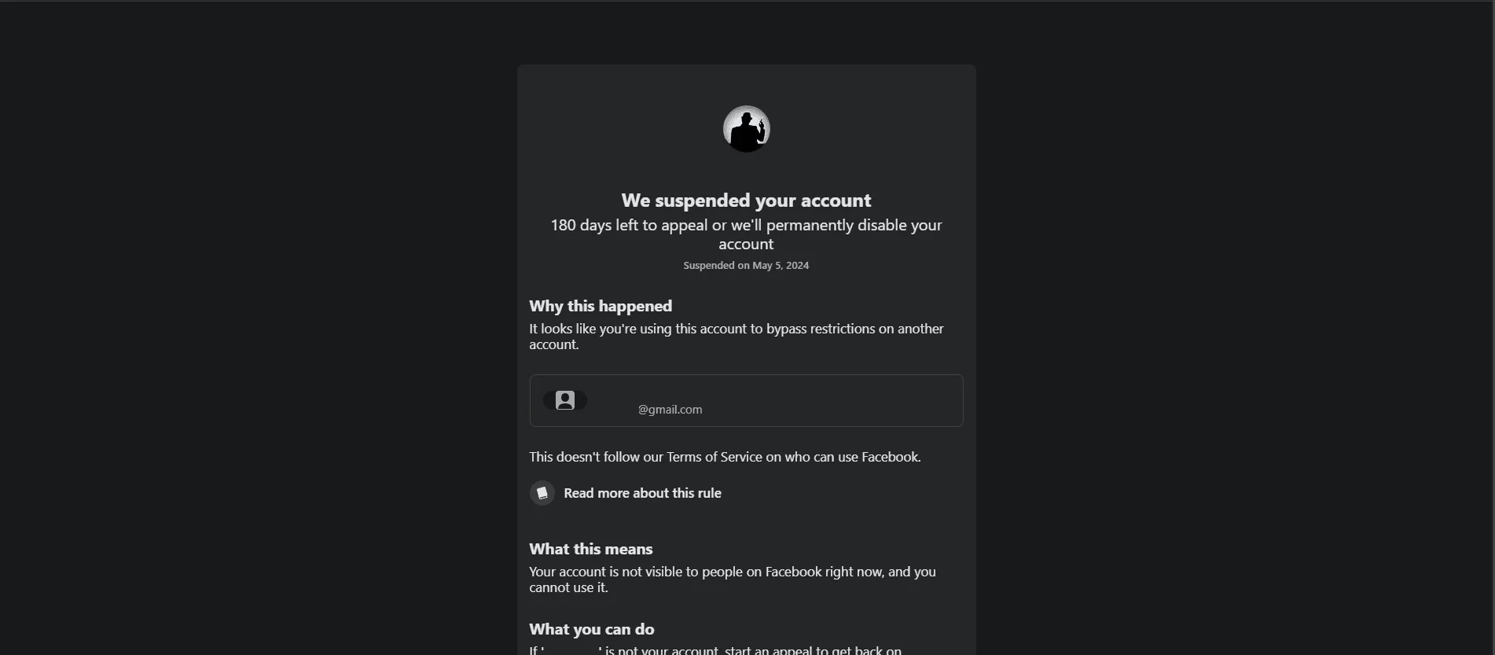Click the 180 days left to appeal message
Viewport: 1495px width, 655px height.
746,234
